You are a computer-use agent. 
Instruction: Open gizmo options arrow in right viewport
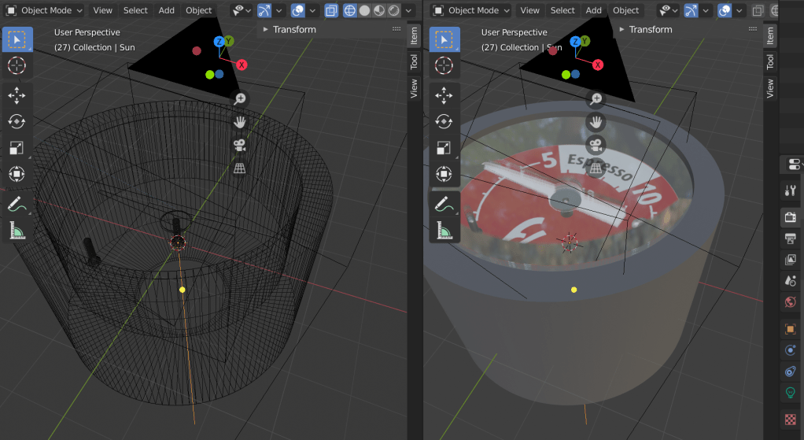706,10
